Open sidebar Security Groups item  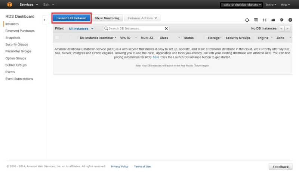click(x=16, y=44)
